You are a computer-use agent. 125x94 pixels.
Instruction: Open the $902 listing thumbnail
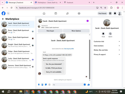[39, 26]
